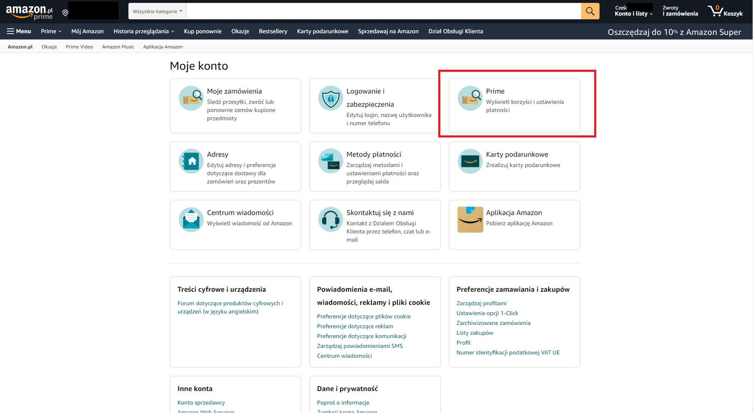Click the Centrum wiadomości envelope icon
The width and height of the screenshot is (753, 414).
coord(191,220)
